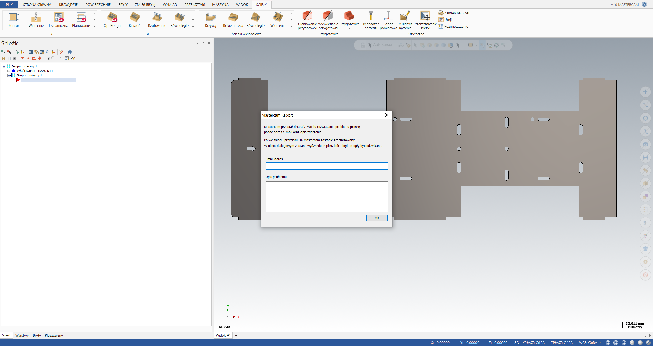Open the MASZYNA ribbon tab
This screenshot has height=346, width=653.
click(220, 5)
